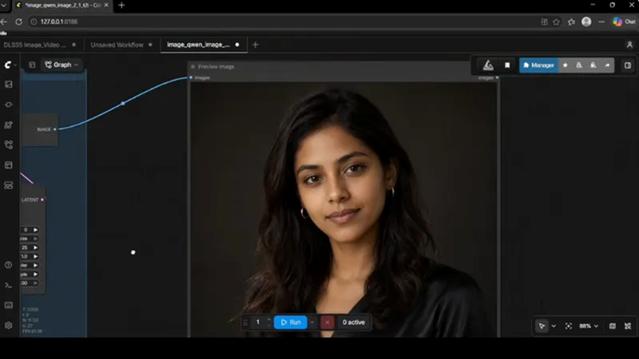Increase batch count with the up stepper
The width and height of the screenshot is (639, 359).
269,320
